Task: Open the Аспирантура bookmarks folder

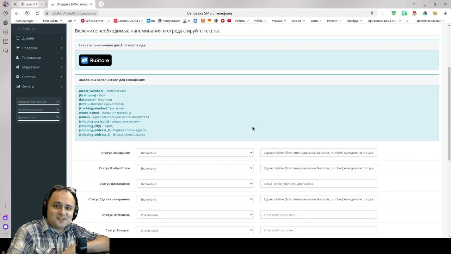Action: coord(26,21)
